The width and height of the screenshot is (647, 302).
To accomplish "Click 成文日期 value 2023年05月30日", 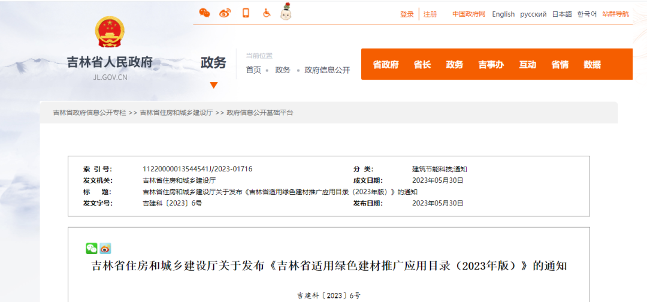I will pyautogui.click(x=438, y=180).
